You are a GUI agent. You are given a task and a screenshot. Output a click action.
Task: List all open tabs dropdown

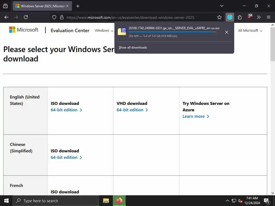tap(222, 6)
